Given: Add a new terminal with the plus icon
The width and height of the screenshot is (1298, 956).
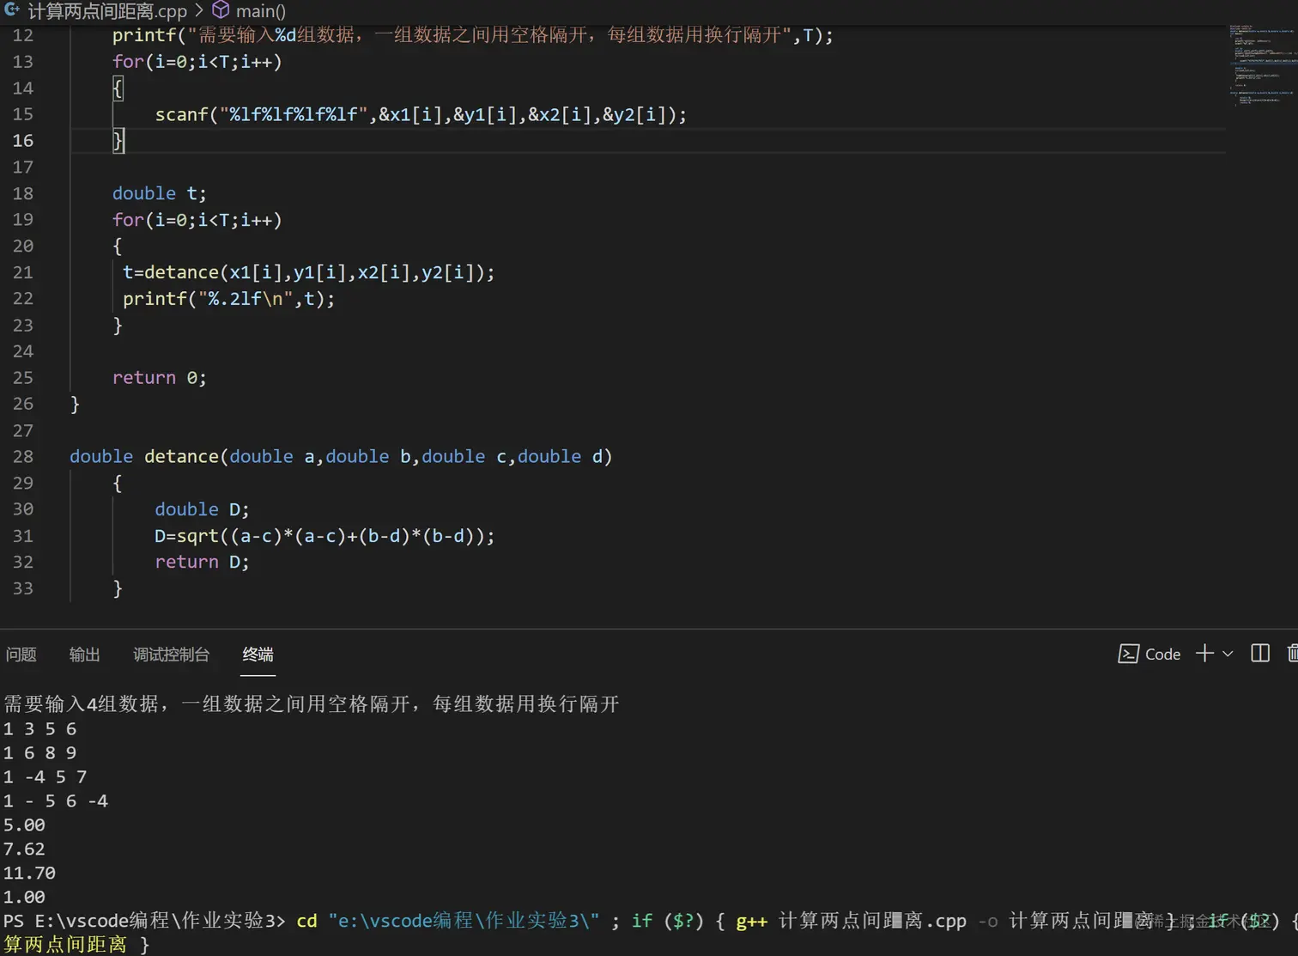Looking at the screenshot, I should (1204, 654).
